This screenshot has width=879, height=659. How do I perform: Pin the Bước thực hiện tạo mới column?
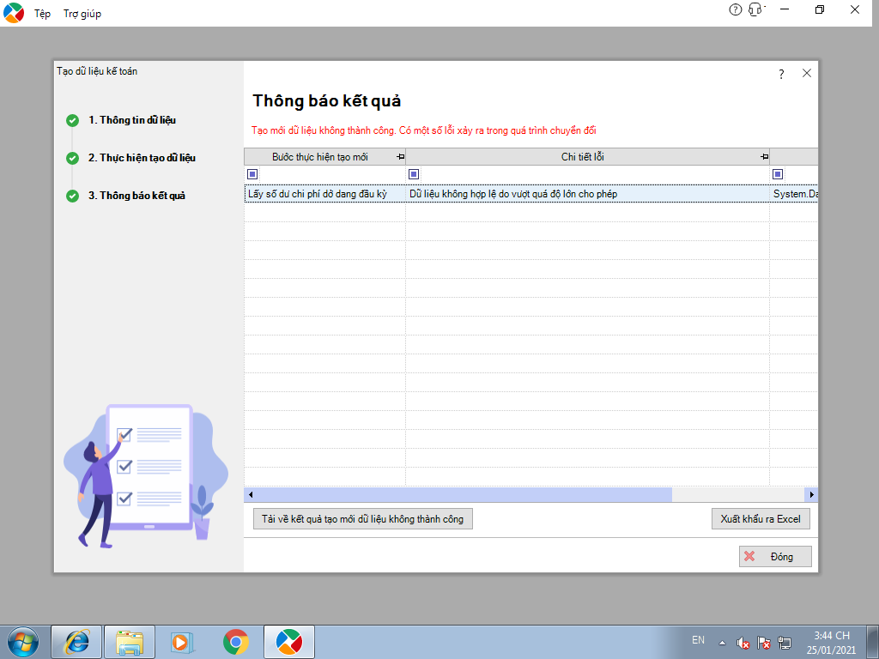coord(400,157)
